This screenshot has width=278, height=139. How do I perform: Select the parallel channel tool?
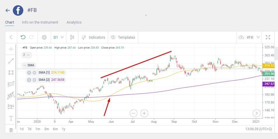pos(11,84)
